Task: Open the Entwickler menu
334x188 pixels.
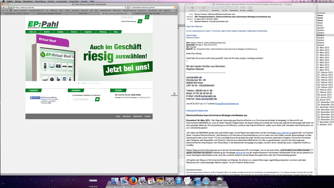Action: click(x=74, y=1)
